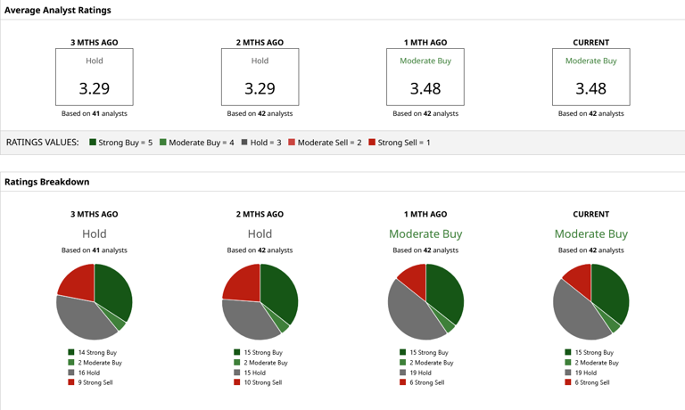
Task: Click the 3 MTHS AGO pie chart
Action: [95, 302]
